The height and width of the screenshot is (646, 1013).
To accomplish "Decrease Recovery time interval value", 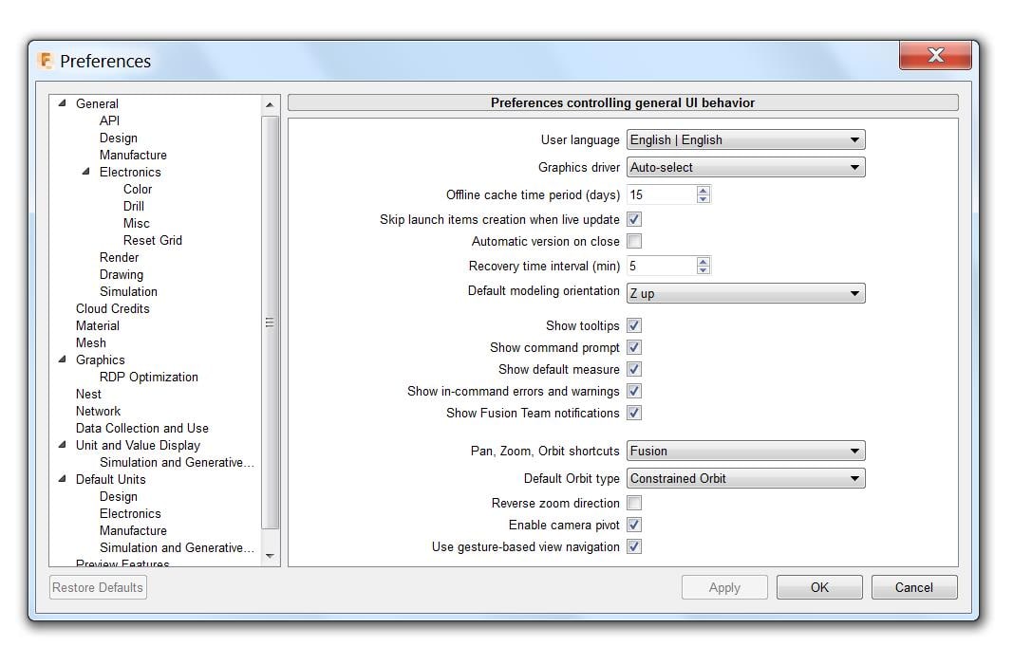I will point(703,269).
